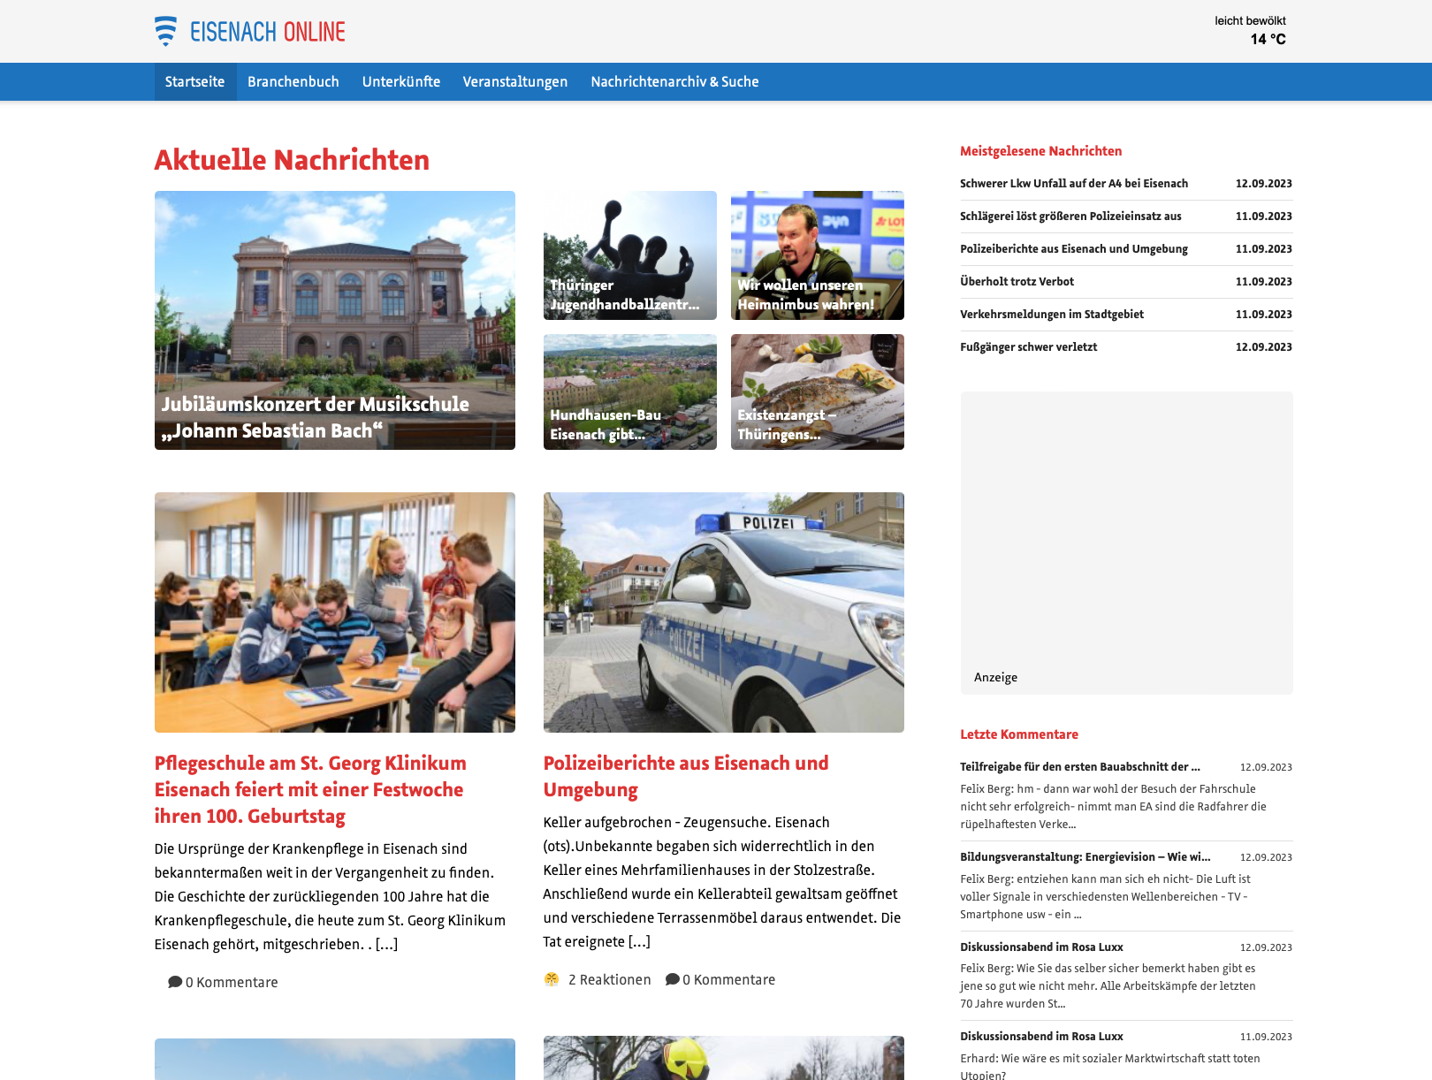This screenshot has width=1432, height=1080.
Task: Open the Startseite menu item
Action: pyautogui.click(x=195, y=81)
